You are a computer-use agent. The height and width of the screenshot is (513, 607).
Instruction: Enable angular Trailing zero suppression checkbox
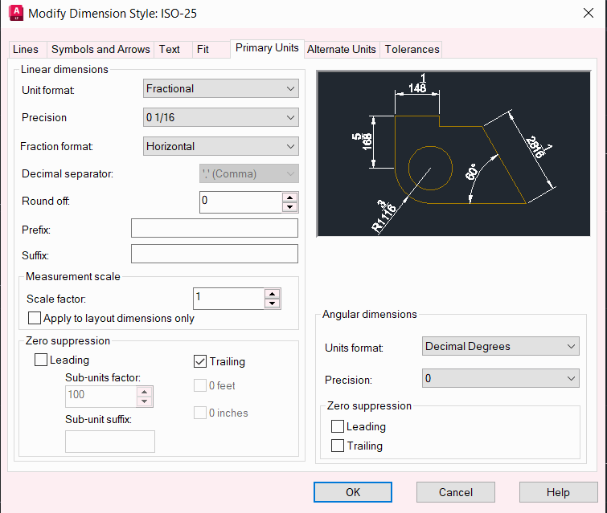pos(338,446)
